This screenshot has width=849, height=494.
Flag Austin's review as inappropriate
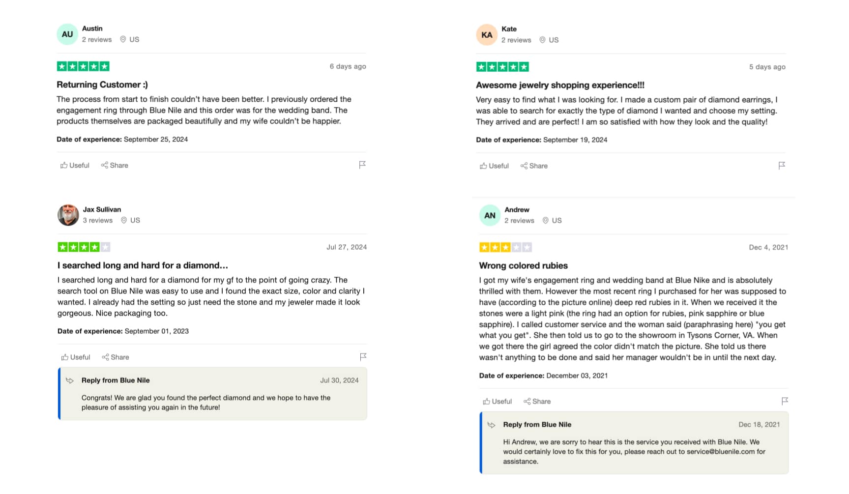point(362,164)
